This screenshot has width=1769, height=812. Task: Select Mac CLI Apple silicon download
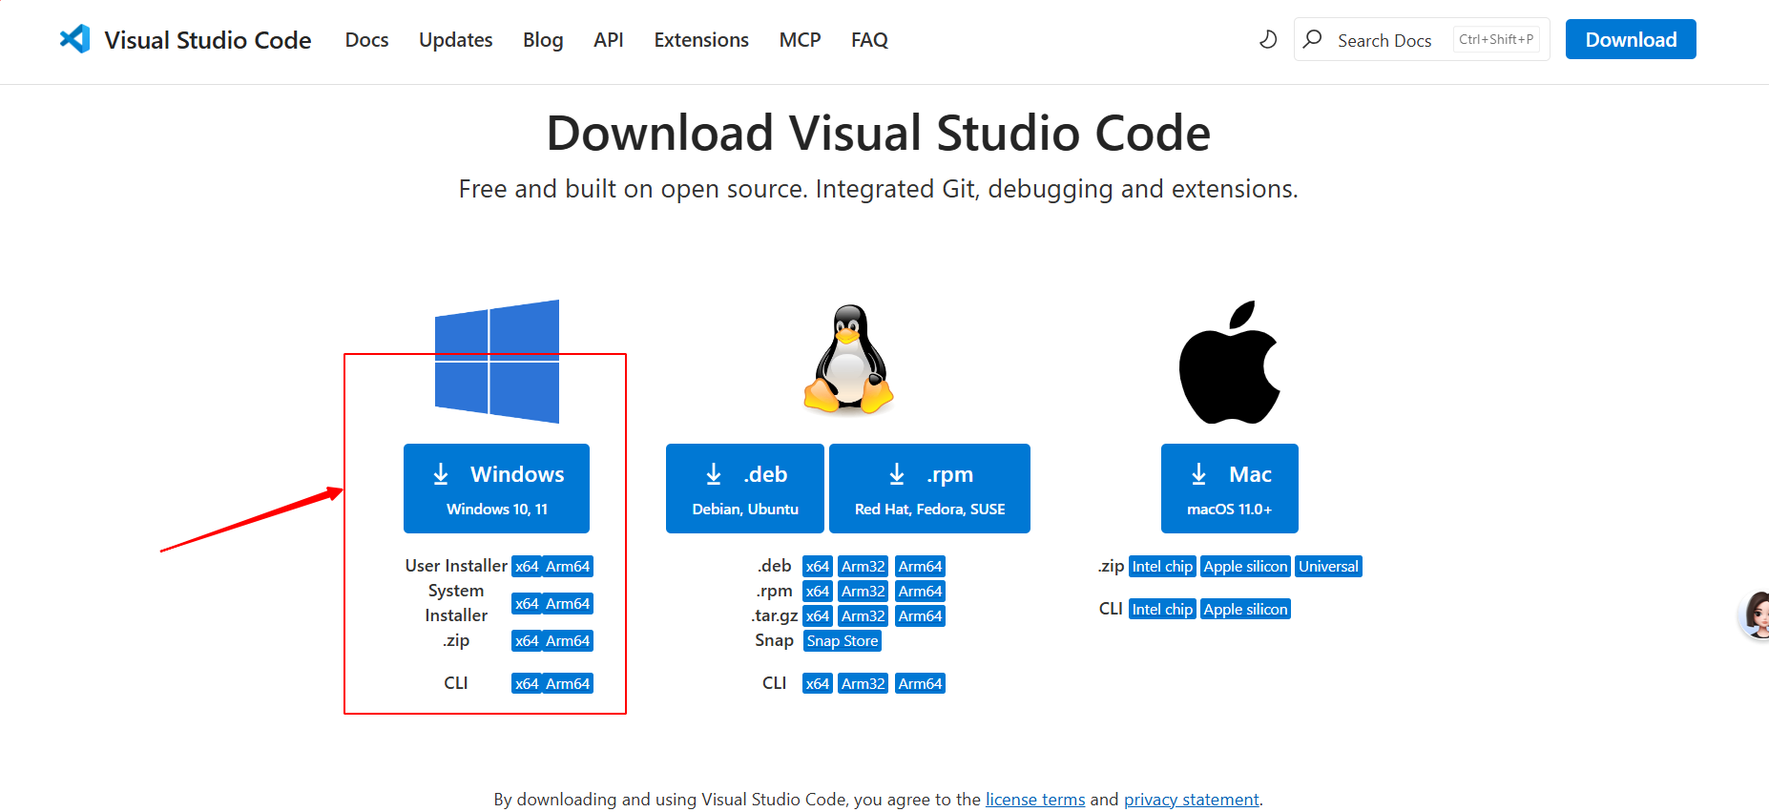pos(1245,610)
